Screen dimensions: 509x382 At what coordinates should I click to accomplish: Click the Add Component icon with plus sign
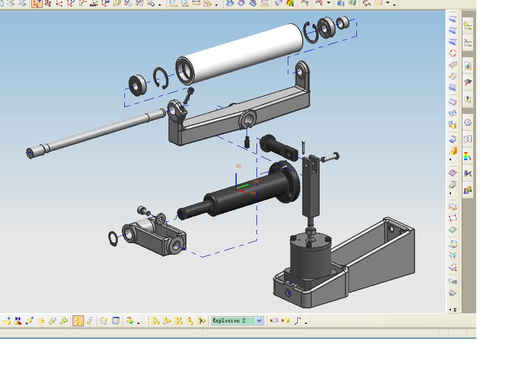[x=6, y=321]
